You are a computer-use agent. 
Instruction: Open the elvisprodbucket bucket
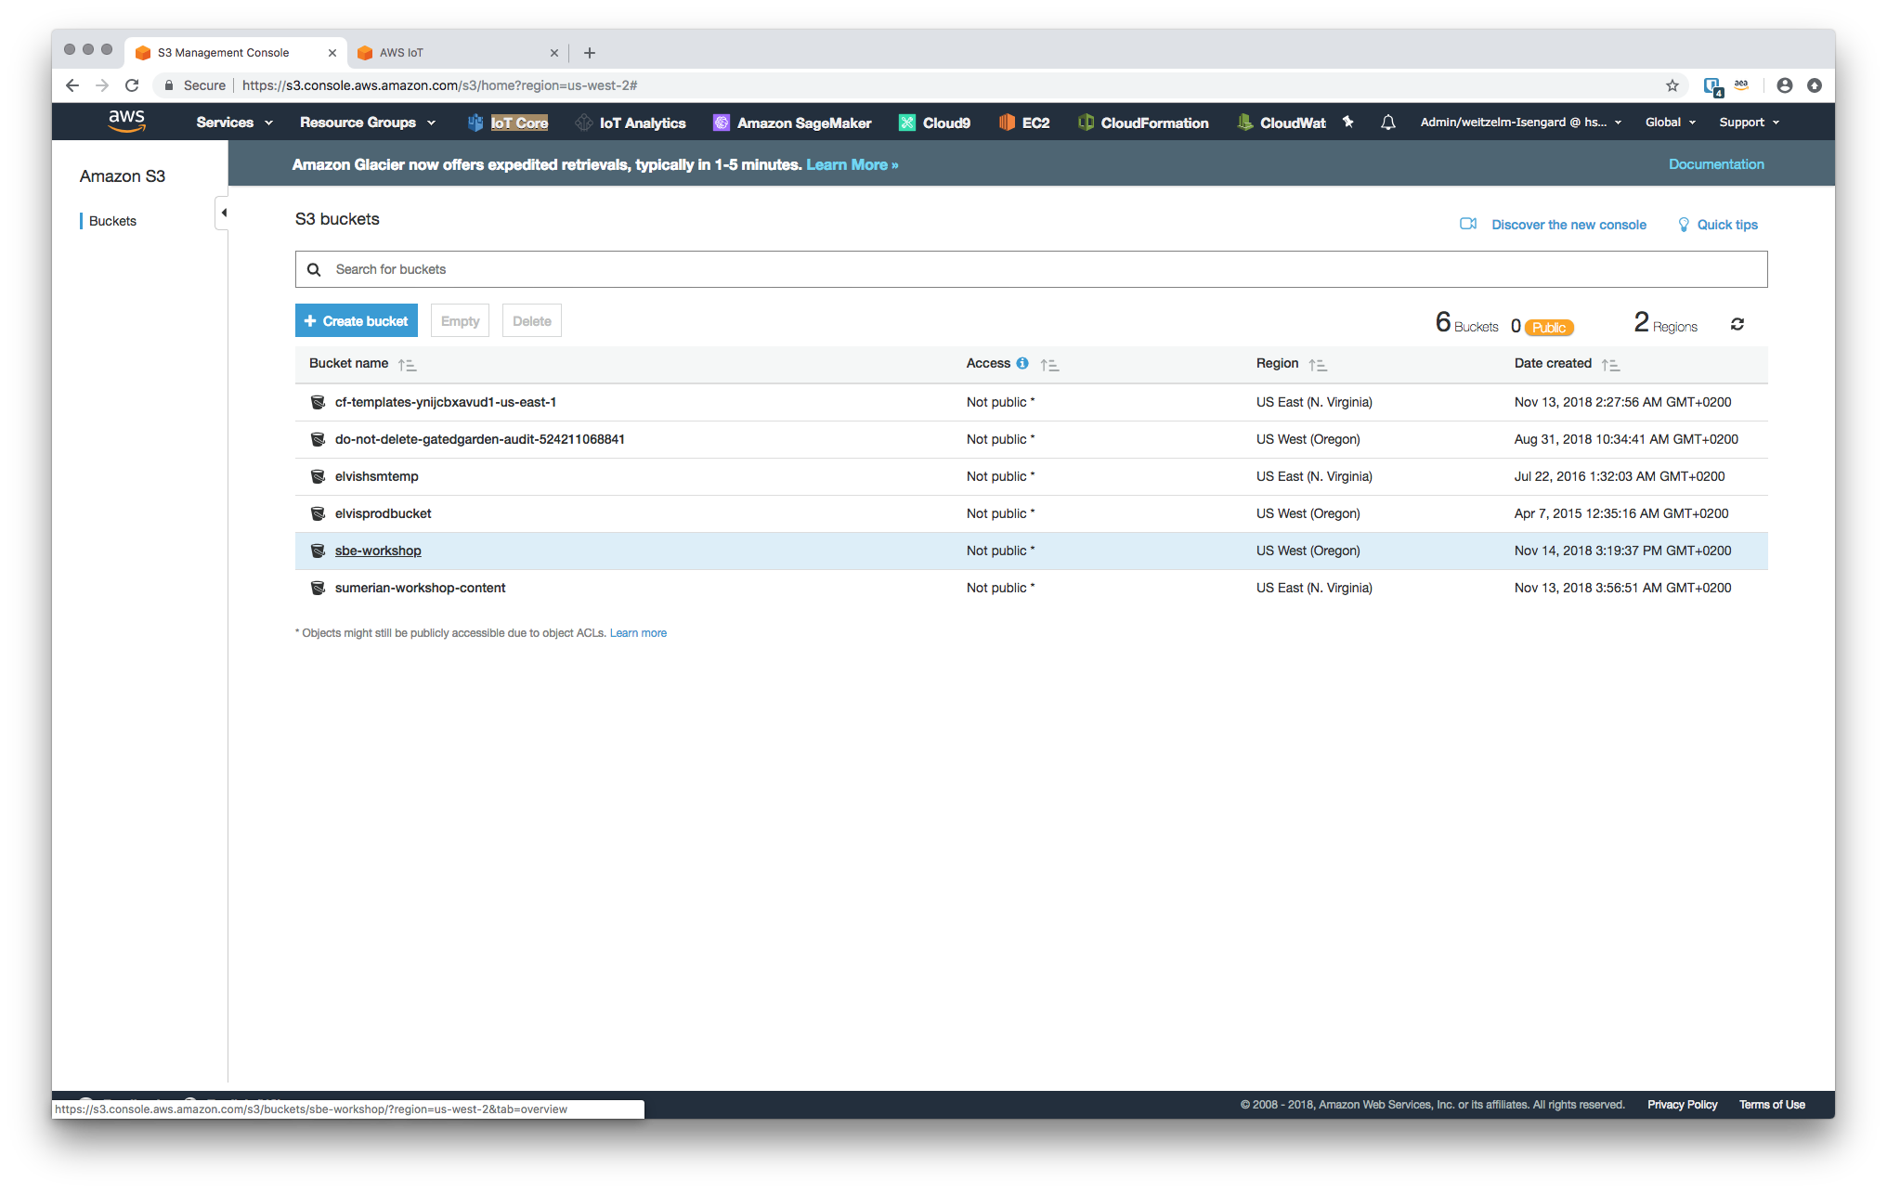383,513
